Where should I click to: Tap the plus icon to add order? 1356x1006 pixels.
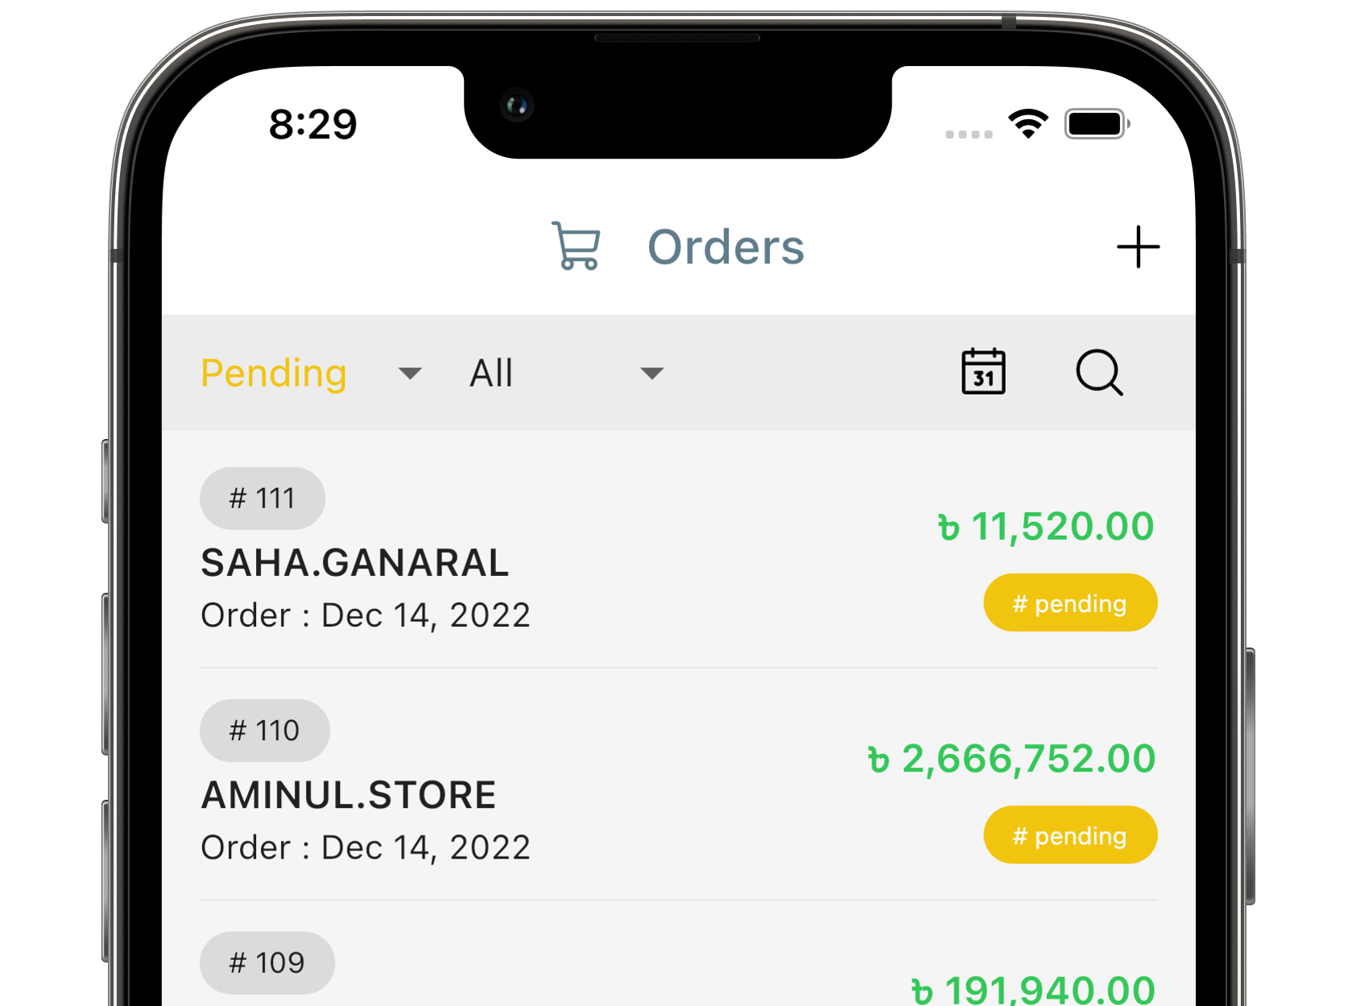tap(1138, 246)
